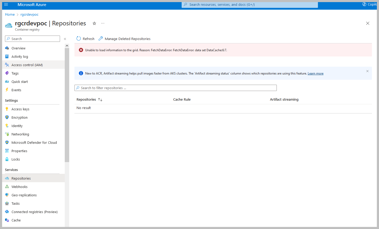379x229 pixels.
Task: Go to Home via the breadcrumb link
Action: pos(10,14)
